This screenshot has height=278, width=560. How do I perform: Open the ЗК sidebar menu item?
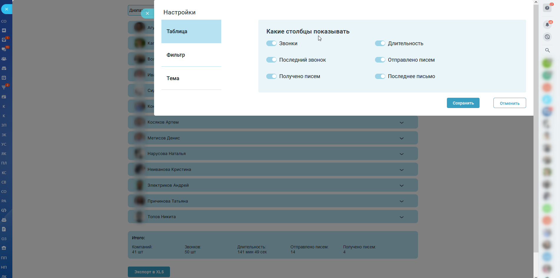tap(4, 135)
